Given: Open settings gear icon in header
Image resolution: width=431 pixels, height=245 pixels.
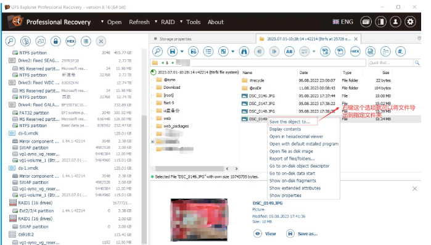Looking at the screenshot, I should point(410,22).
